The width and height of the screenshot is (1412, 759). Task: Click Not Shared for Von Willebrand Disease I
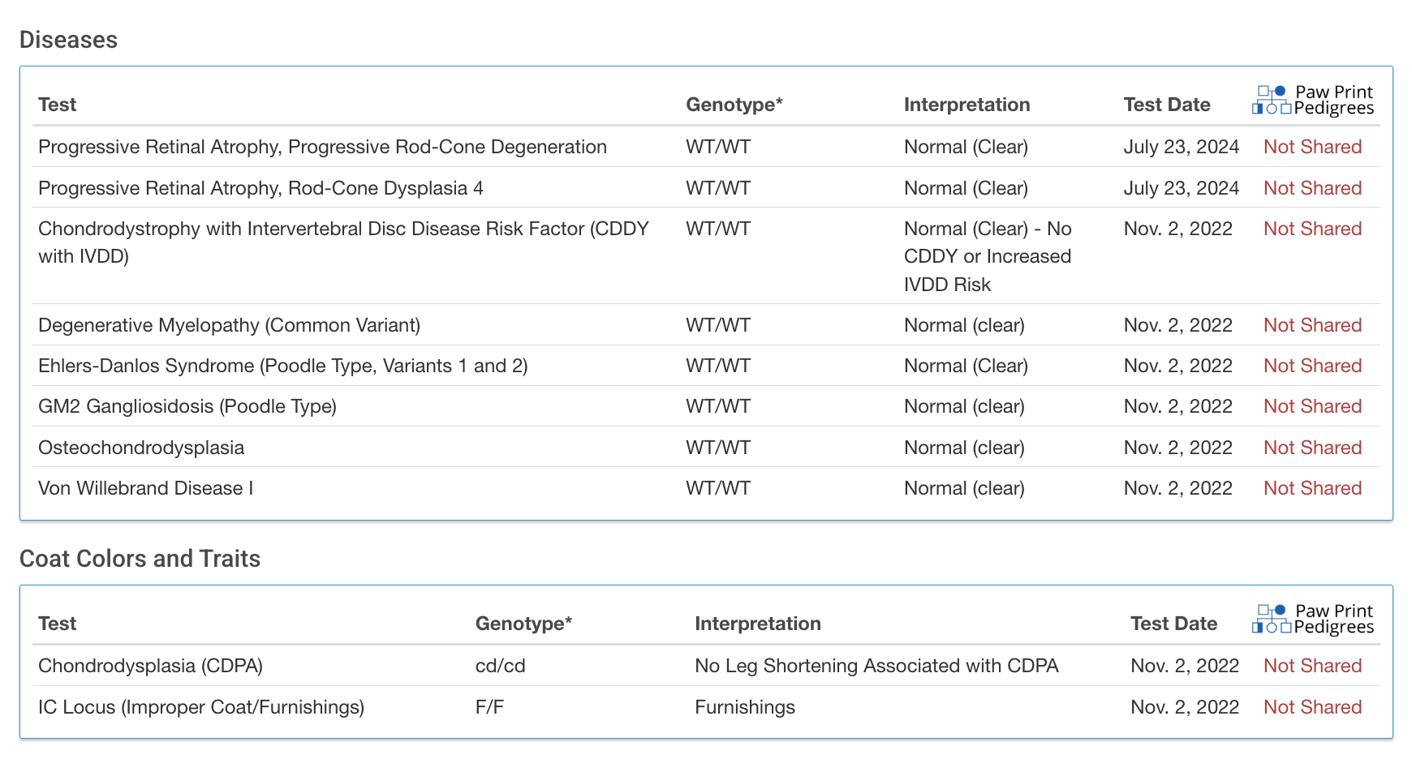[1312, 488]
